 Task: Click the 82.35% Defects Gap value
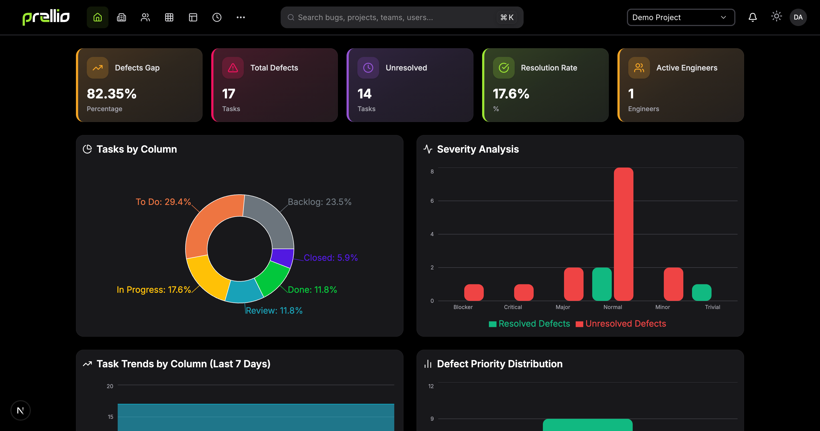point(112,94)
